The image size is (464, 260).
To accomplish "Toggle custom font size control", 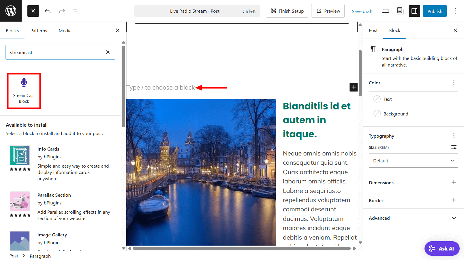I will click(x=454, y=147).
